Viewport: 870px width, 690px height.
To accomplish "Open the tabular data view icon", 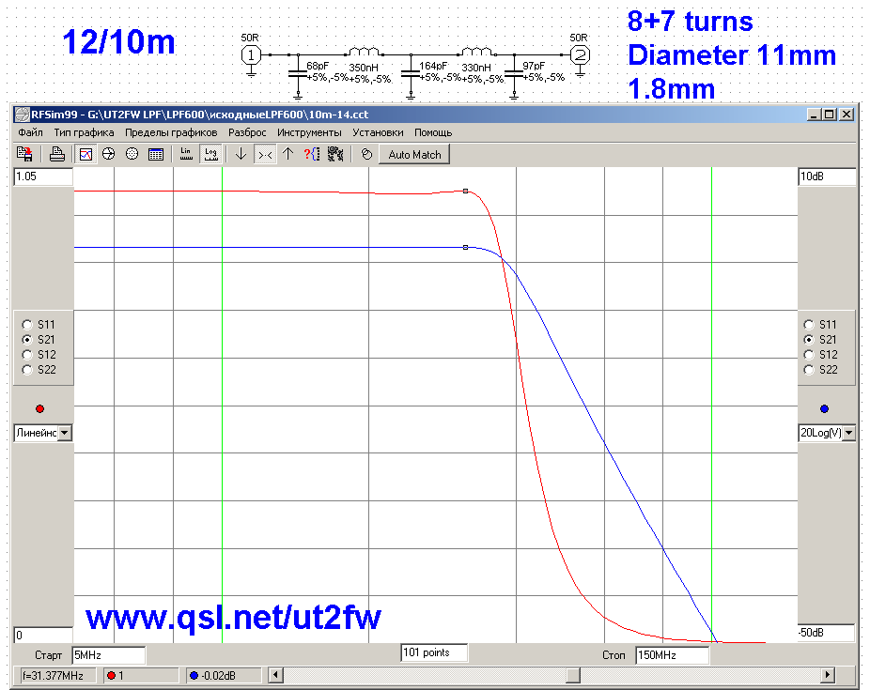I will (155, 154).
